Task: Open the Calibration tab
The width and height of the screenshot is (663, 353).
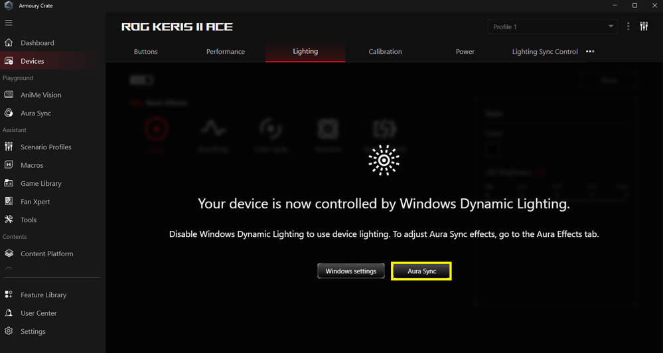Action: 385,52
